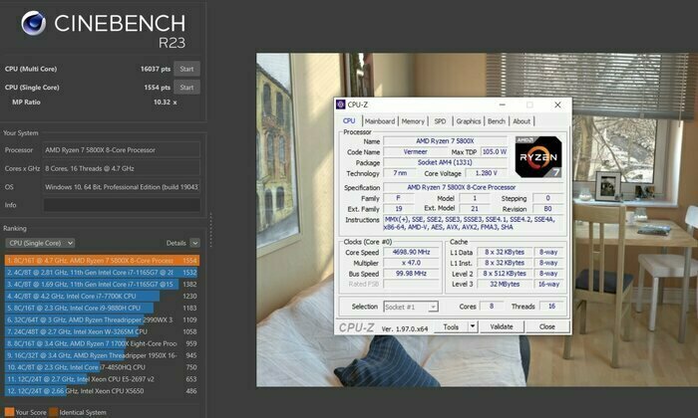This screenshot has width=698, height=418.
Task: Start the CPU Multi Core test
Action: click(x=186, y=69)
